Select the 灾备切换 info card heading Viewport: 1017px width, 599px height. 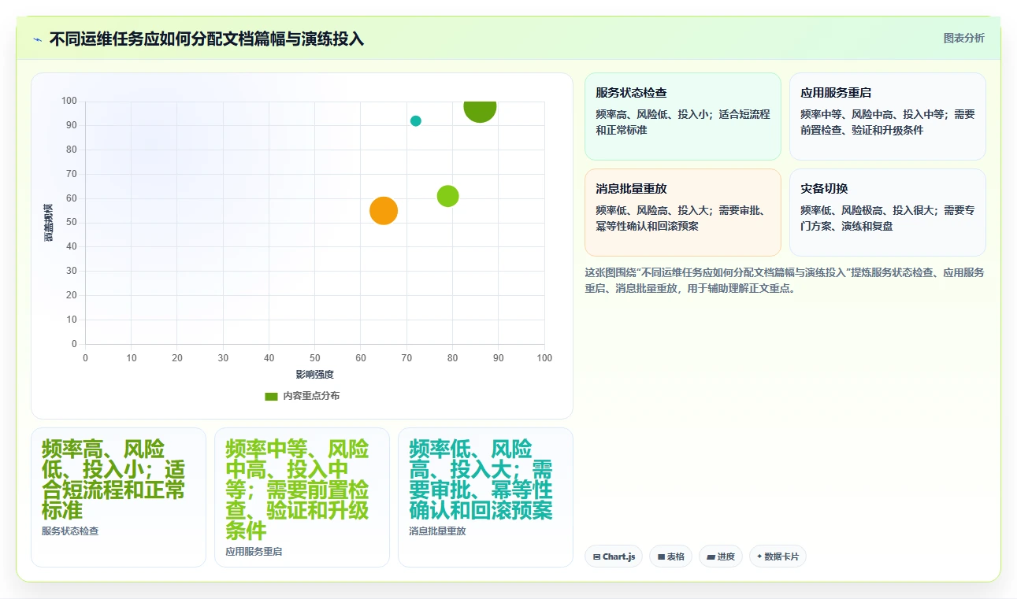(824, 189)
